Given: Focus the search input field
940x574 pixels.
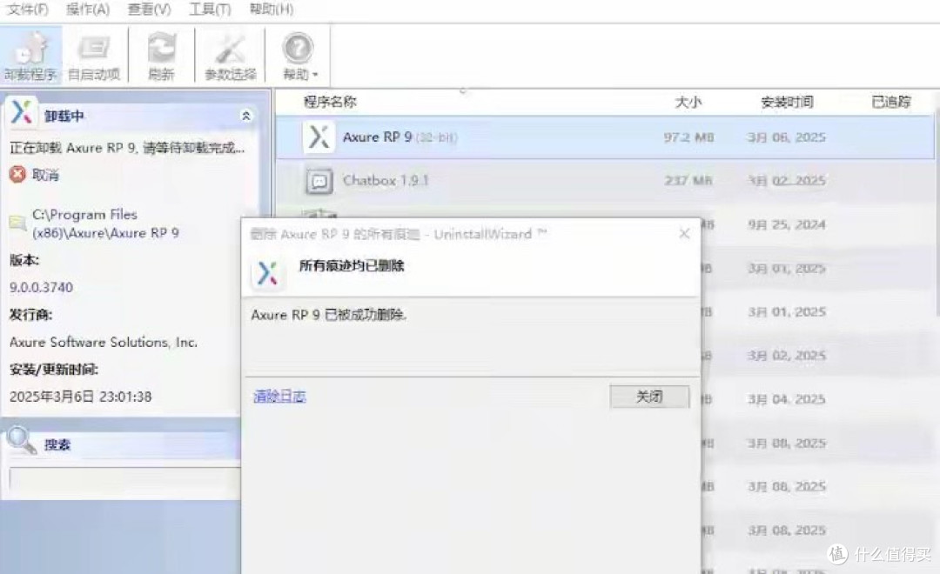Looking at the screenshot, I should (x=124, y=478).
